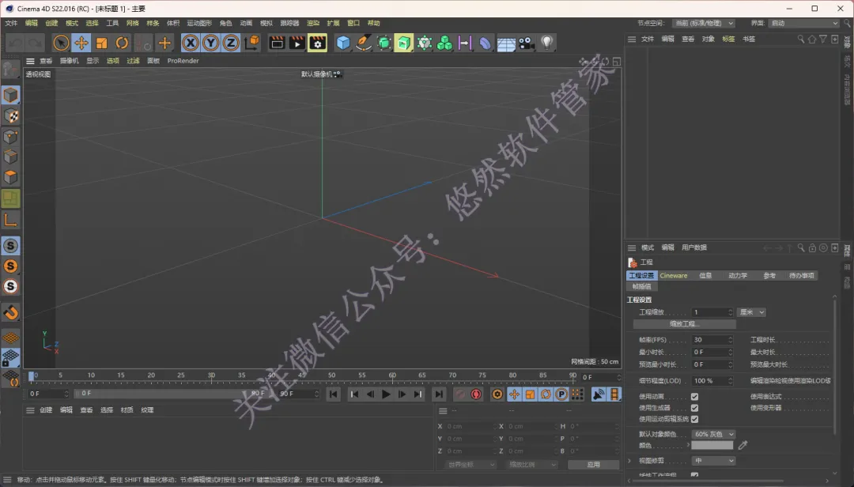Image resolution: width=854 pixels, height=487 pixels.
Task: Click the 应用 apply button
Action: pos(594,465)
